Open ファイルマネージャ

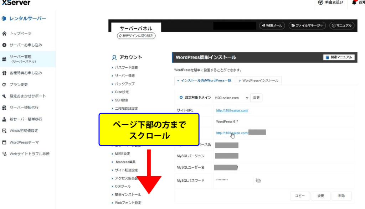pyautogui.click(x=307, y=26)
